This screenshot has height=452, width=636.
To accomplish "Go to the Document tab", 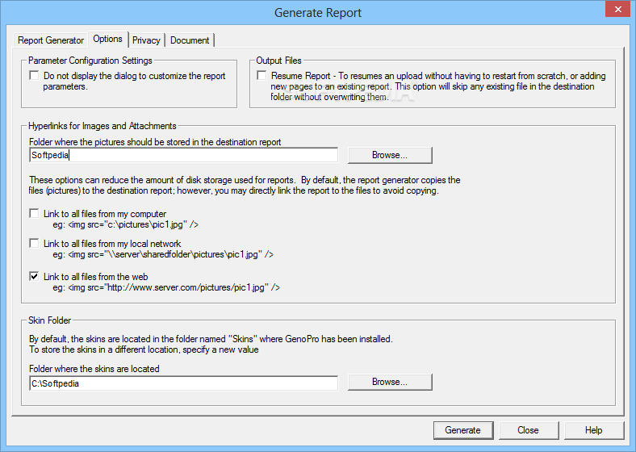I will (190, 40).
